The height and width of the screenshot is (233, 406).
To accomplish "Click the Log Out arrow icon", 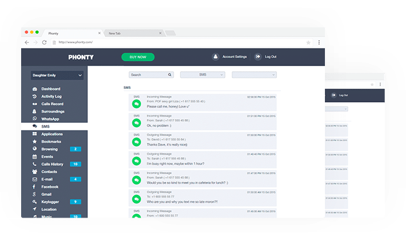I will coord(258,56).
